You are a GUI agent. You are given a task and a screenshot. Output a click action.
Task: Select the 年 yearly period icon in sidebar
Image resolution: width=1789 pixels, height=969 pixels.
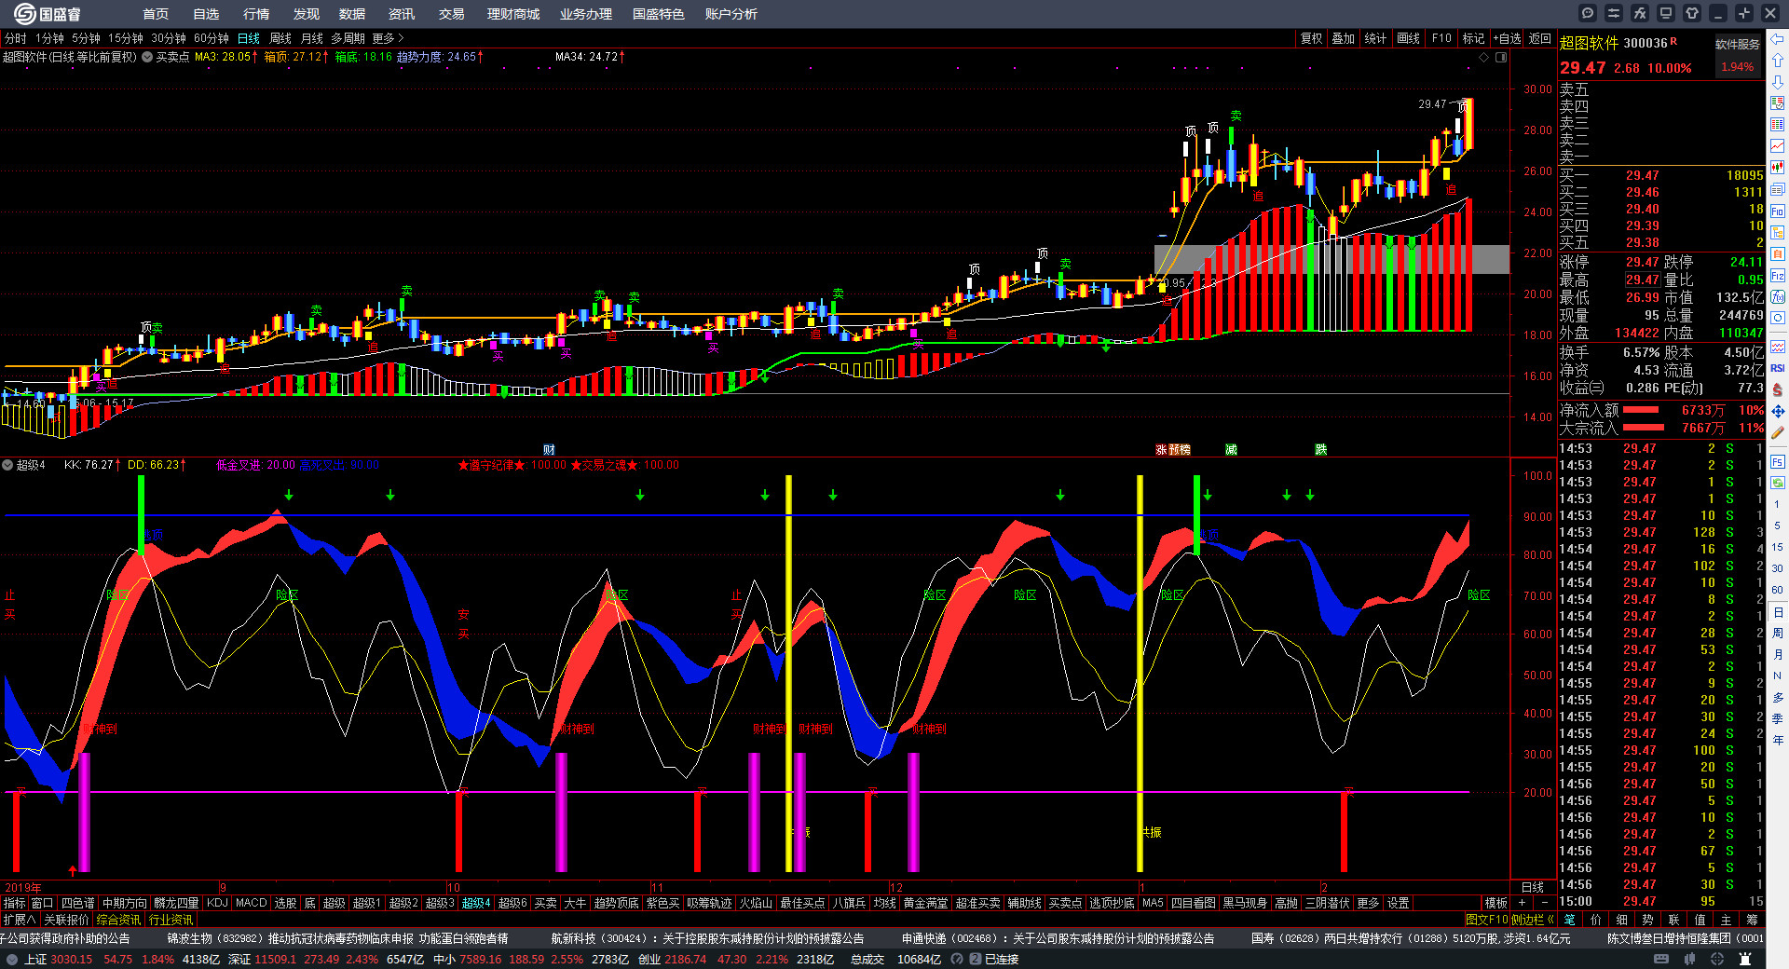click(1778, 740)
